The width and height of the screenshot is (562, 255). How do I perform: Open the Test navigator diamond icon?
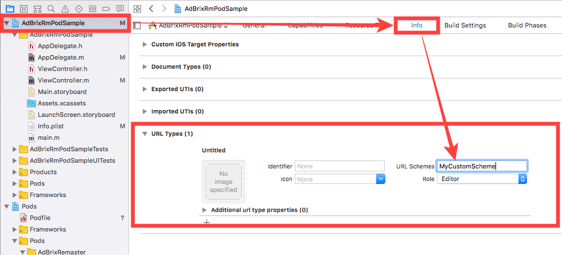(79, 9)
